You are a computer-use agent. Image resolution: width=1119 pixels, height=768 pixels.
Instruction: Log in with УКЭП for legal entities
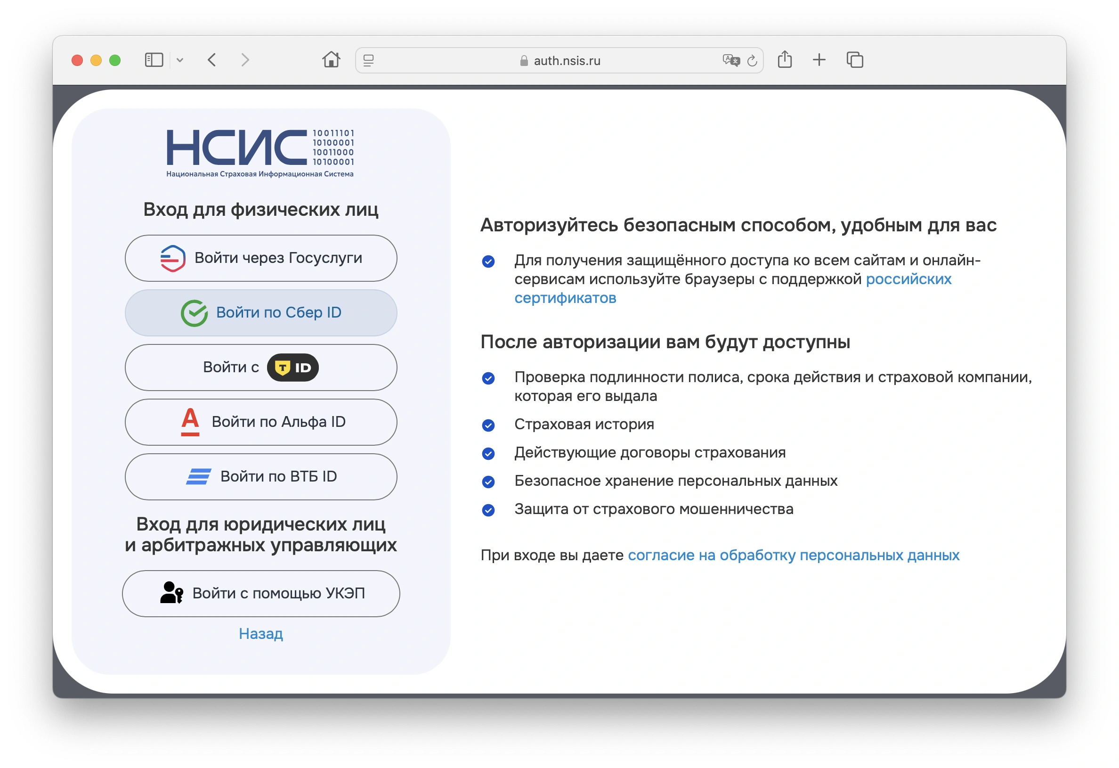tap(261, 594)
